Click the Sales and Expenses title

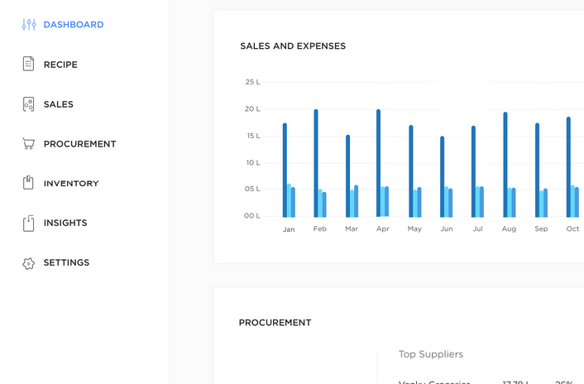click(x=293, y=46)
